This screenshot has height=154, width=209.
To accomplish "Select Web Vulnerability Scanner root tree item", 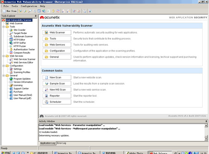I will click(19, 20).
